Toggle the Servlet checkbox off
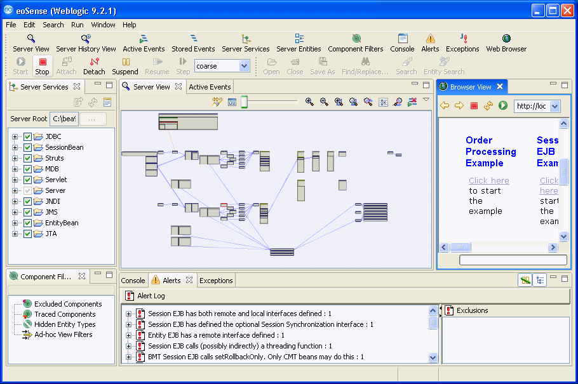The width and height of the screenshot is (578, 384). click(26, 179)
